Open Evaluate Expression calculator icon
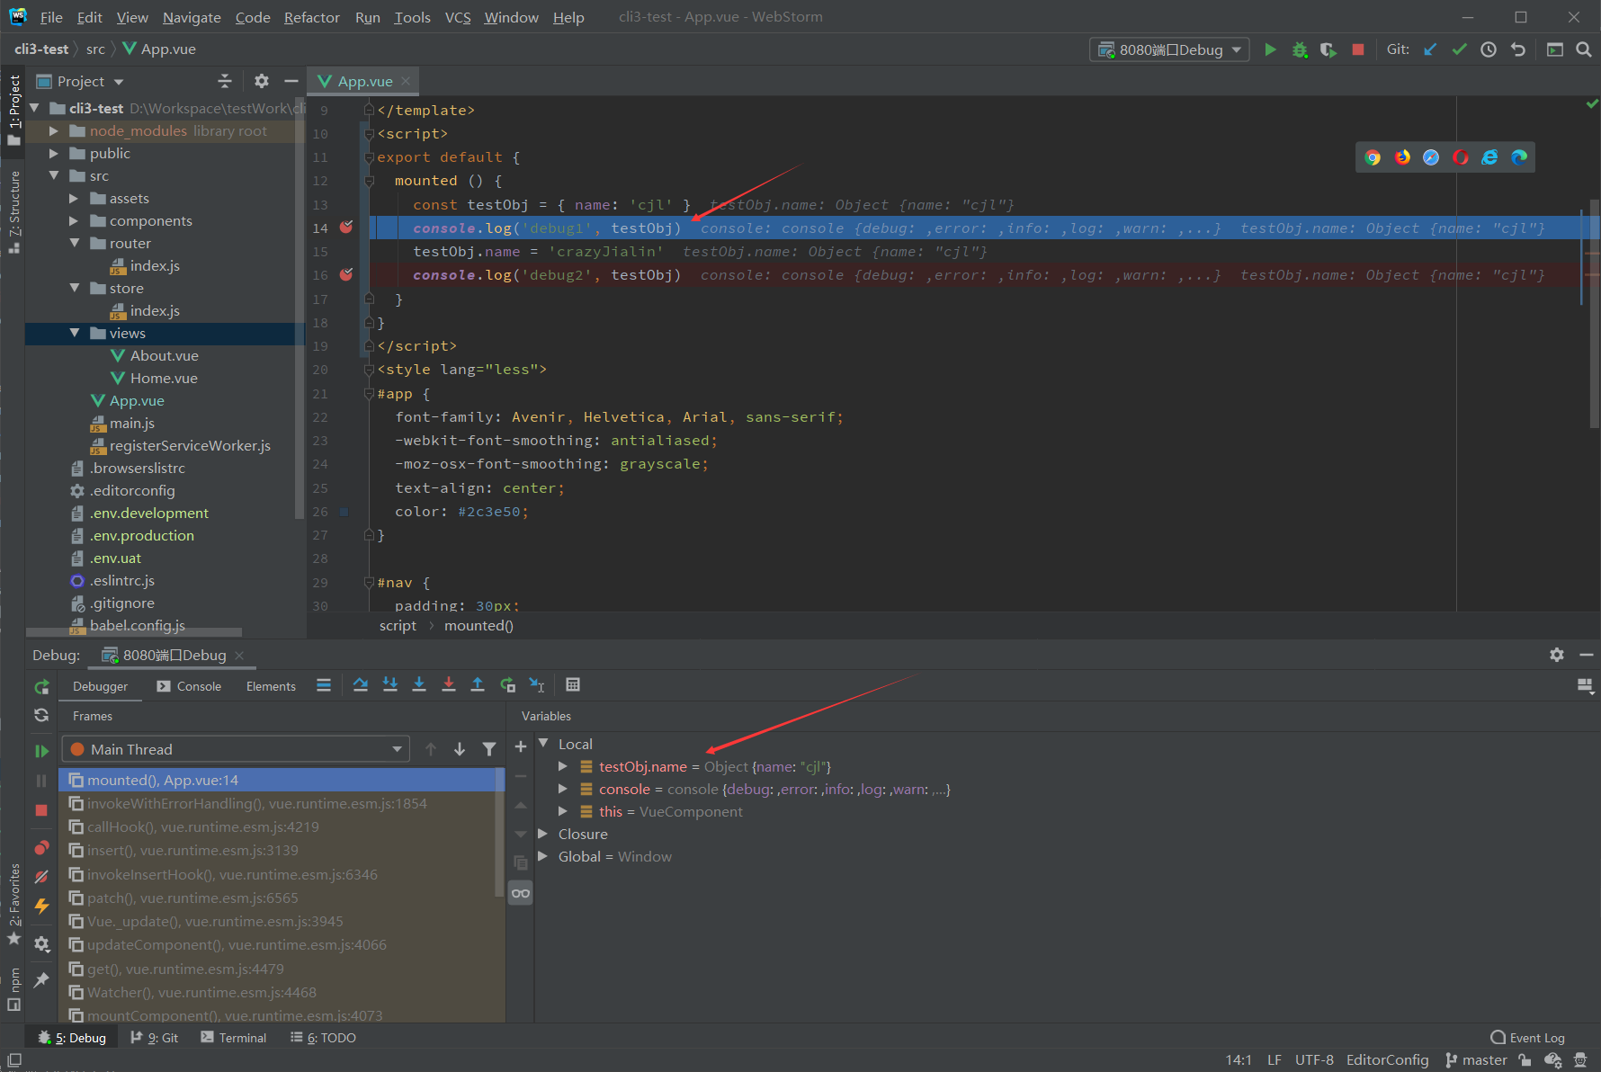 click(x=573, y=685)
